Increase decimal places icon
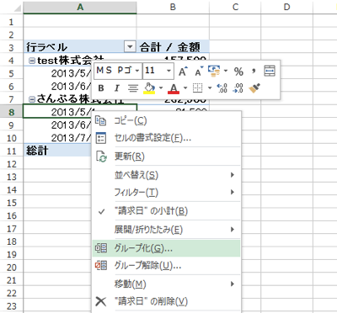This screenshot has height=313, width=337. point(222,88)
